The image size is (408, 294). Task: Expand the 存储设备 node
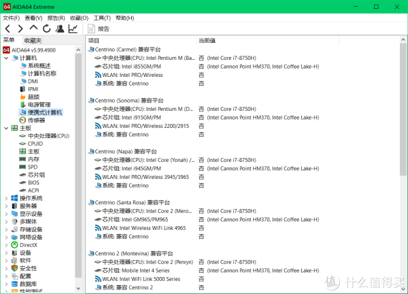click(6, 229)
